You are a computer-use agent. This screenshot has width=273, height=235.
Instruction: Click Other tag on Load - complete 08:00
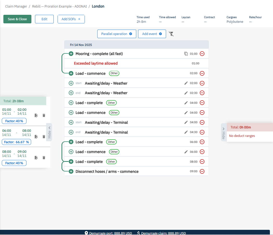111,162
